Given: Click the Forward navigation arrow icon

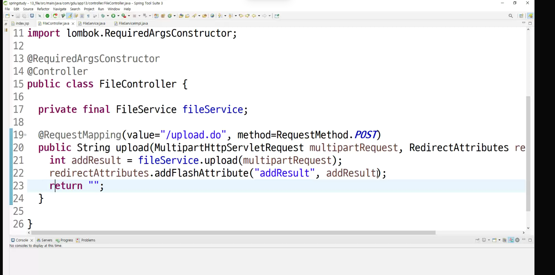Looking at the screenshot, I should point(265,16).
